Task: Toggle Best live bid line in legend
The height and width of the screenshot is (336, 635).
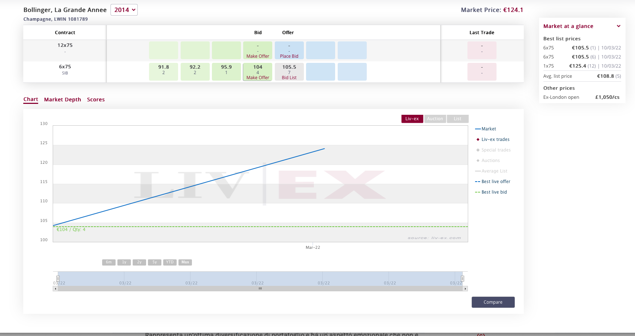Action: click(x=491, y=192)
